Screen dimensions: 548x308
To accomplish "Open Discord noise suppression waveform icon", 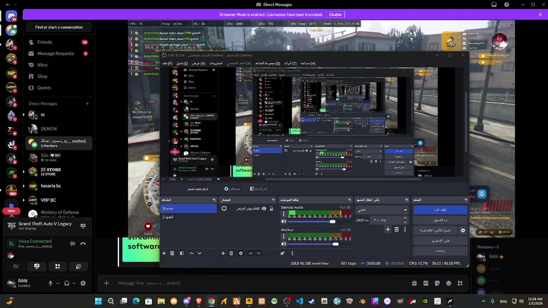I will 73,243.
